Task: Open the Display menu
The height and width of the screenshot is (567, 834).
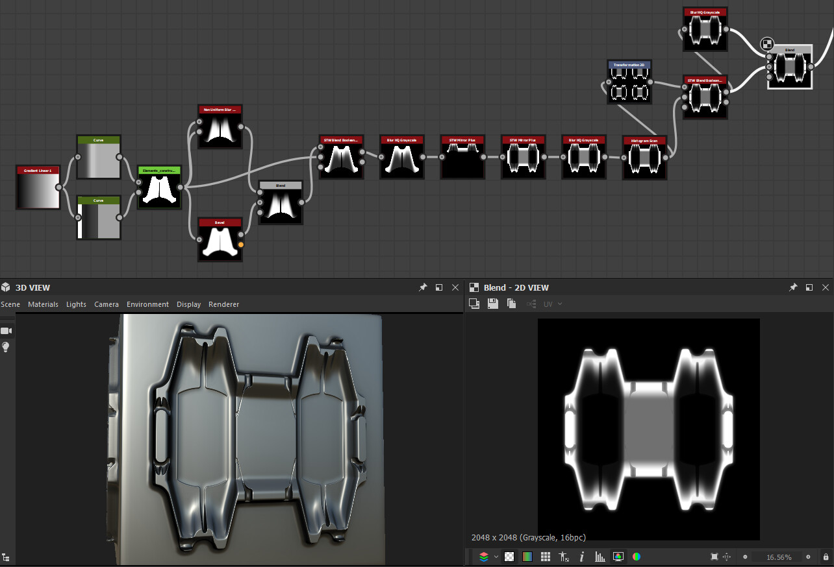Action: [188, 304]
